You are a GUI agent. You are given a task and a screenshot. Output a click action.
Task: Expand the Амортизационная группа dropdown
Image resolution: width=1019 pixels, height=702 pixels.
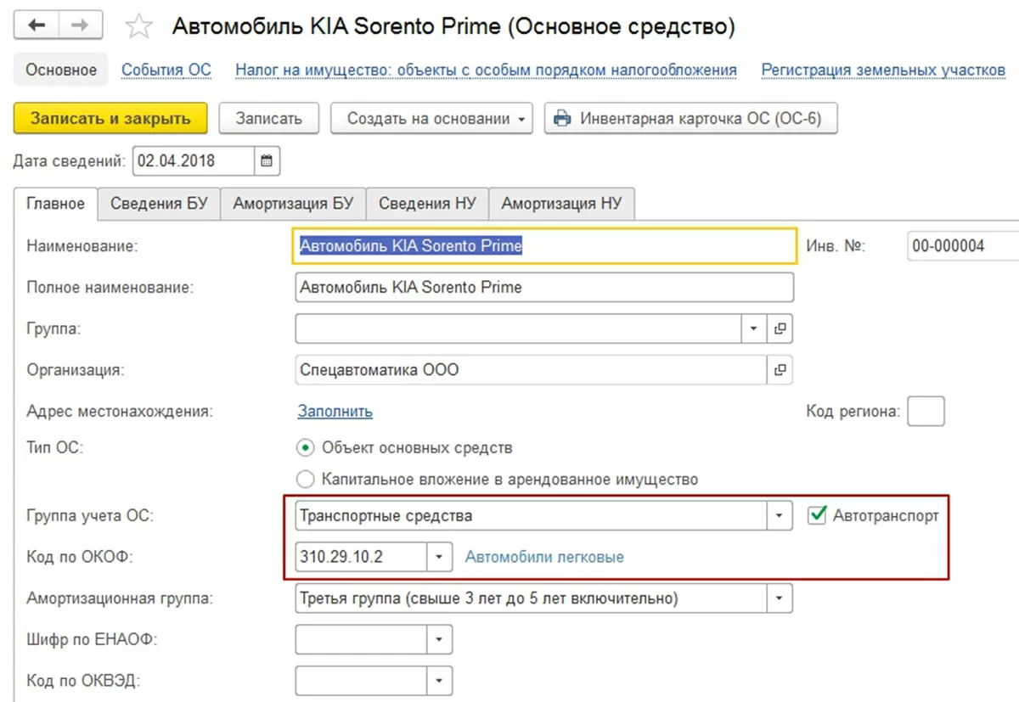[x=779, y=598]
